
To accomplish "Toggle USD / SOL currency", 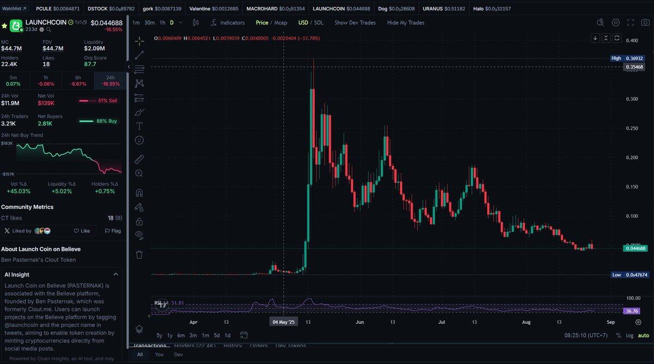I will pyautogui.click(x=311, y=23).
